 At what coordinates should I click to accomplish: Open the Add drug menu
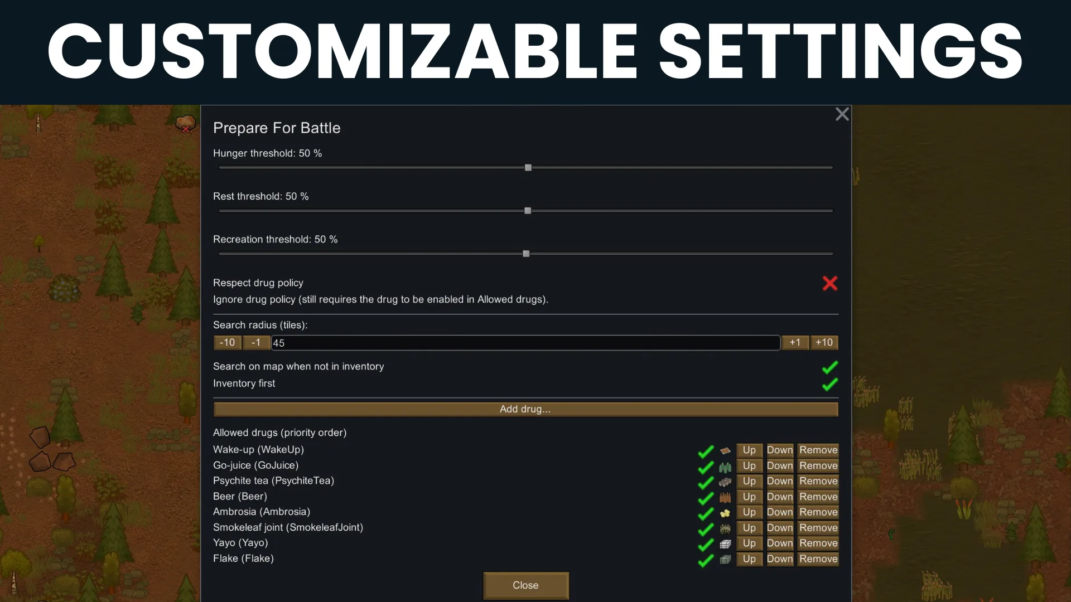pyautogui.click(x=525, y=409)
